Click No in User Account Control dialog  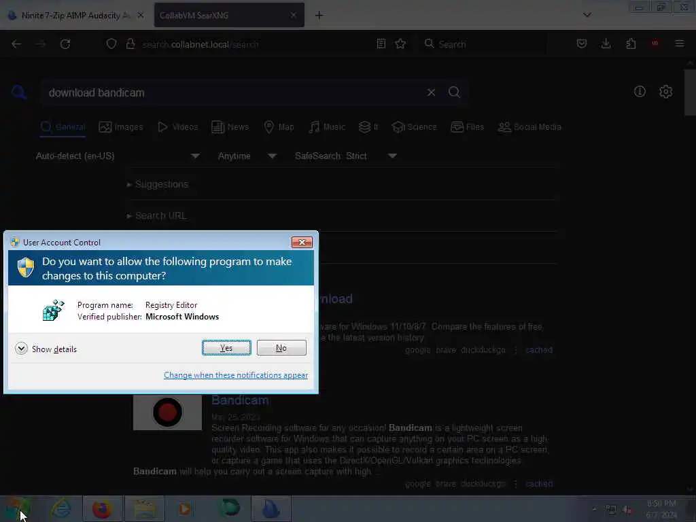(281, 347)
